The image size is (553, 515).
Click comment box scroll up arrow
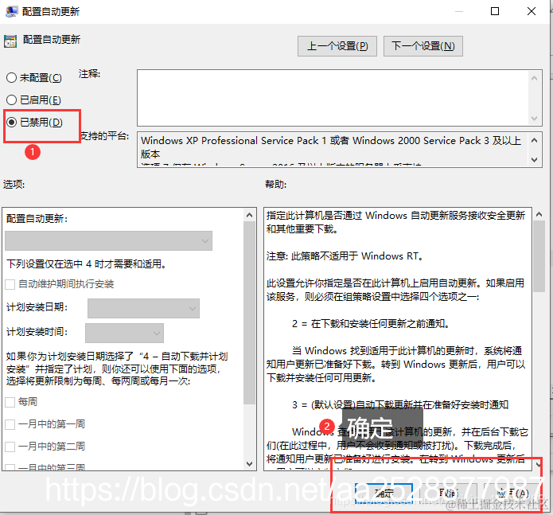point(535,78)
